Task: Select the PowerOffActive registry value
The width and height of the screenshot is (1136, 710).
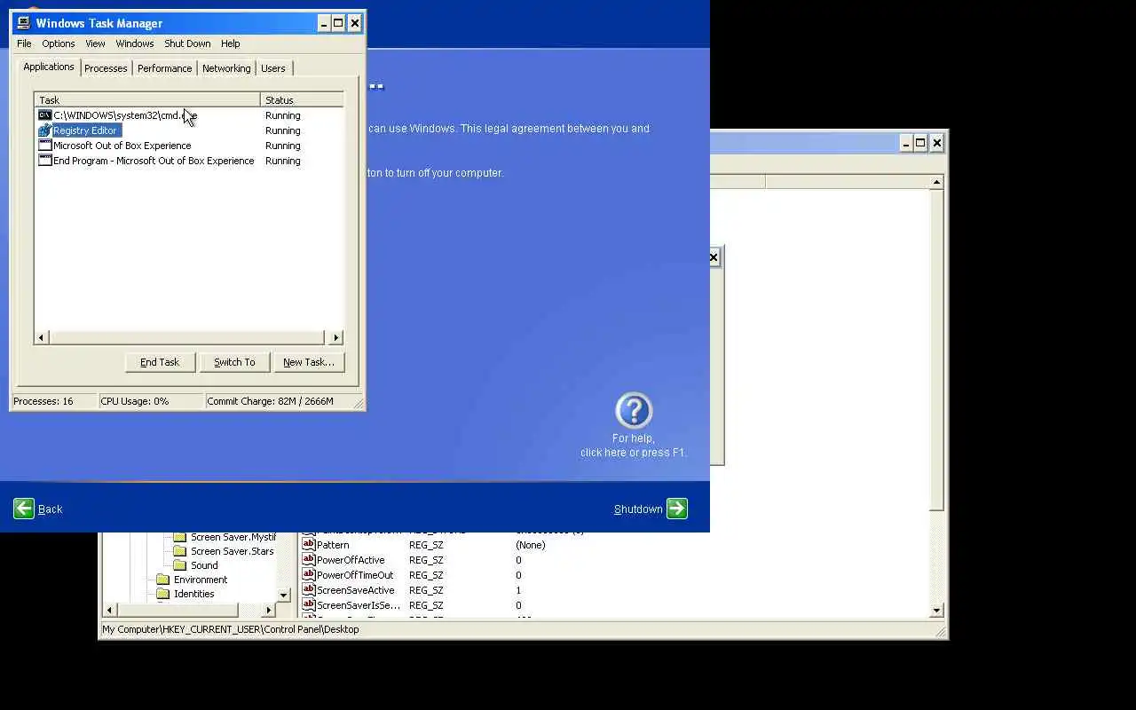Action: pyautogui.click(x=351, y=560)
